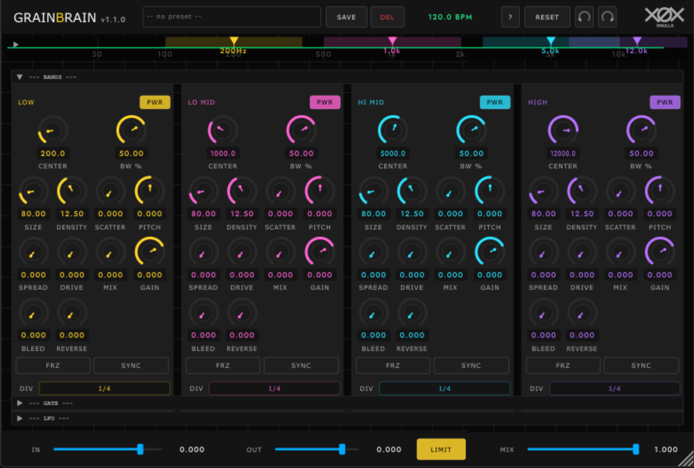The image size is (694, 468).
Task: Toggle the HI MID band PWR button
Action: [495, 102]
